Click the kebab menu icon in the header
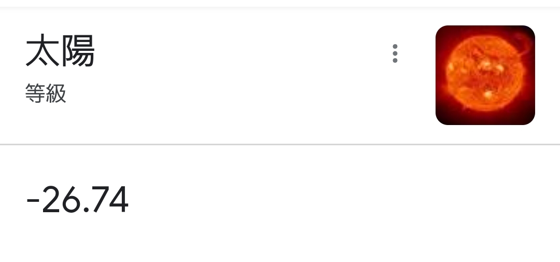The image size is (560, 262). 395,53
